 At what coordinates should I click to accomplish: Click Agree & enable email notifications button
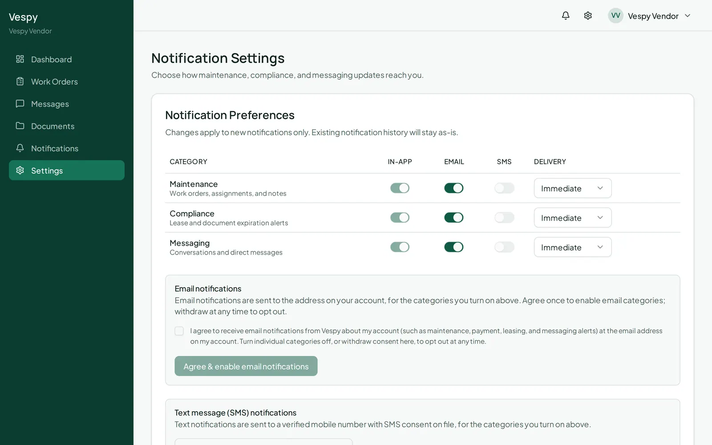pyautogui.click(x=246, y=366)
